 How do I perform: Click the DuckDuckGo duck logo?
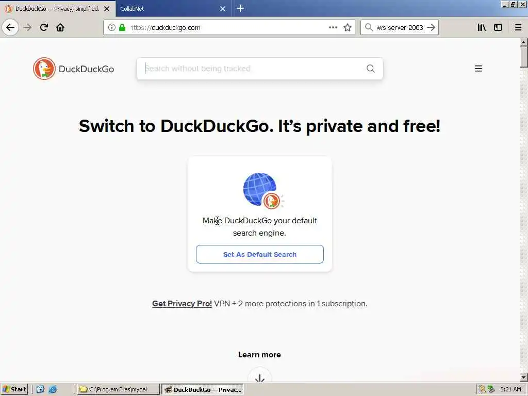44,69
